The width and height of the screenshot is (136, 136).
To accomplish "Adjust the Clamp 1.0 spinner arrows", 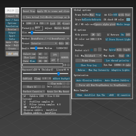I will click(50, 78).
